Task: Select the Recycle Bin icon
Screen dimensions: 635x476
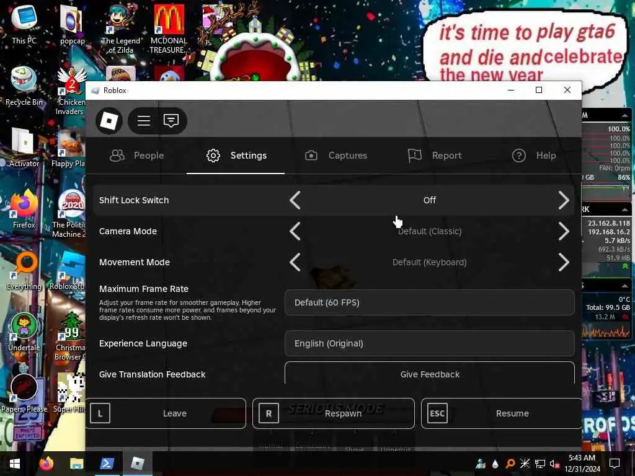Action: coord(24,86)
